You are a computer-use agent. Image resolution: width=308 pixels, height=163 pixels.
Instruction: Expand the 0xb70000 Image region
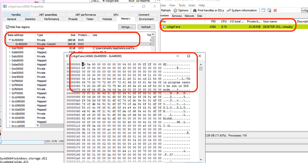(10, 48)
